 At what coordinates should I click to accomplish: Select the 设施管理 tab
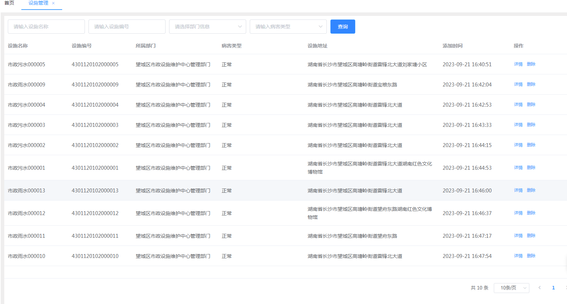[38, 3]
